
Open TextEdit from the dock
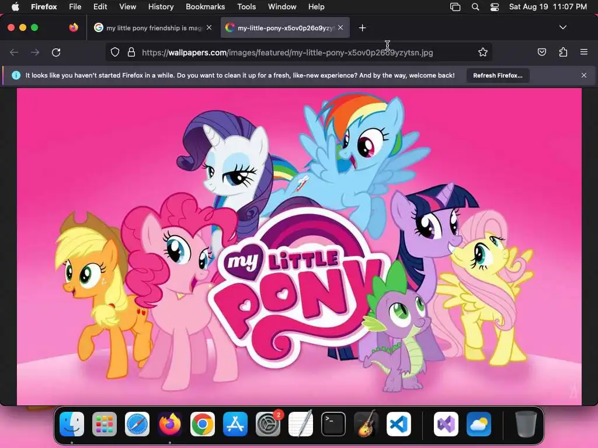click(x=301, y=424)
